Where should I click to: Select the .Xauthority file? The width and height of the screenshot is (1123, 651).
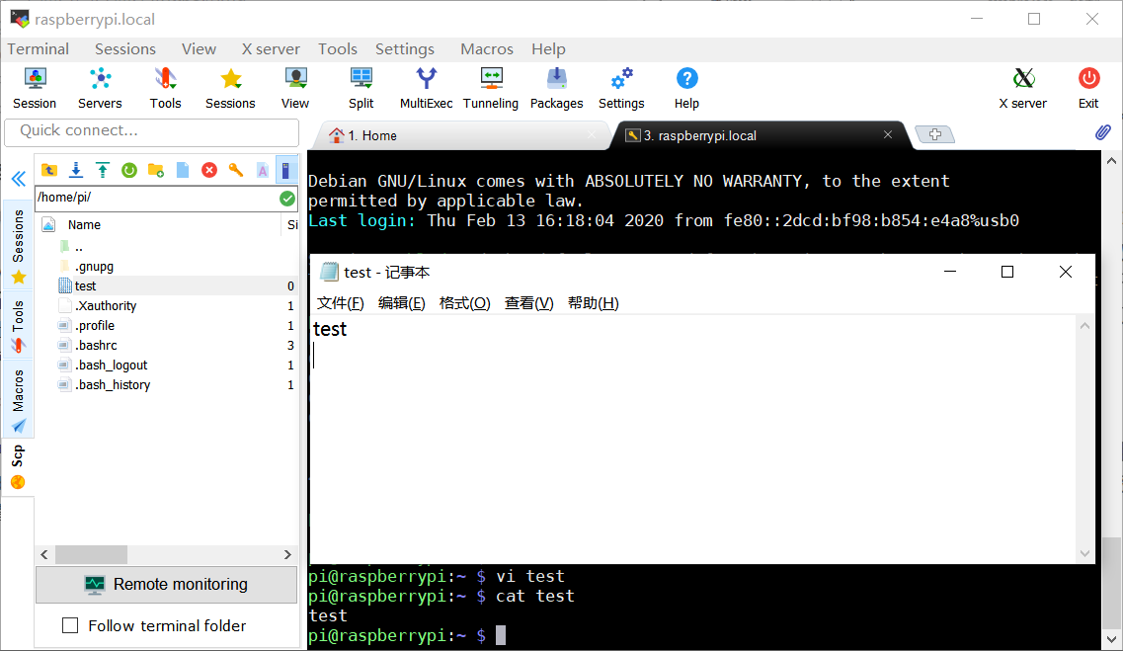pos(166,306)
